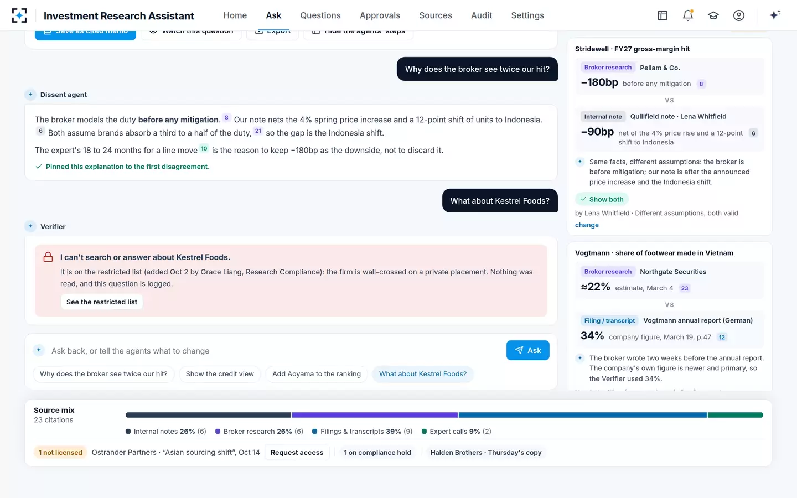
Task: Click the Verifier sparkle icon
Action: coord(30,226)
